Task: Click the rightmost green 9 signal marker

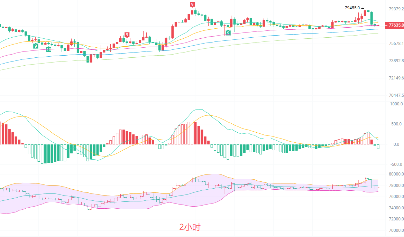Action: [x=228, y=33]
